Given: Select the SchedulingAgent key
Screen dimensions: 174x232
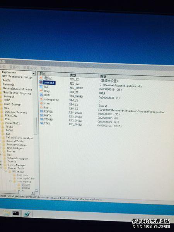Looking at the screenshot, I should point(18,158).
